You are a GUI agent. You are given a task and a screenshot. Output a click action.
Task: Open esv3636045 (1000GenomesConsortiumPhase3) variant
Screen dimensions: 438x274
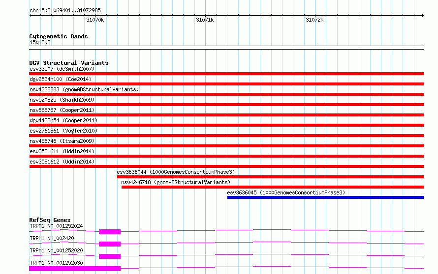[x=286, y=192]
